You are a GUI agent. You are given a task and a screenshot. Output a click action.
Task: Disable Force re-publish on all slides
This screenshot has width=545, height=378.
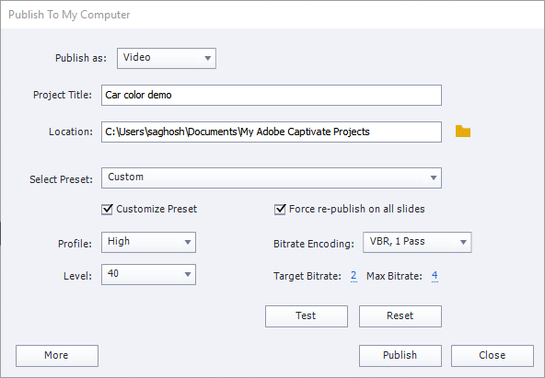click(x=280, y=210)
